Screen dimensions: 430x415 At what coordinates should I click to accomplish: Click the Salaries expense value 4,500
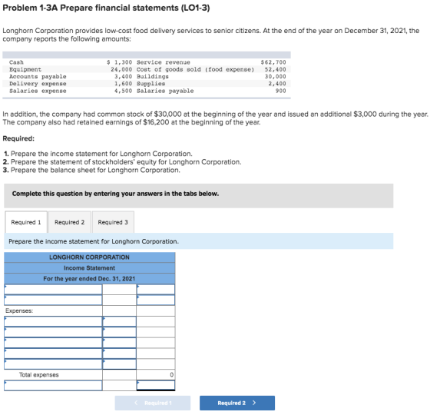click(123, 91)
